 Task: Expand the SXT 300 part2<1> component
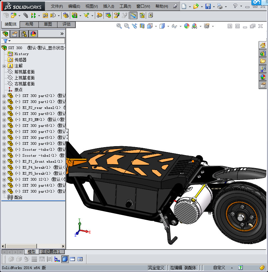point(4,96)
